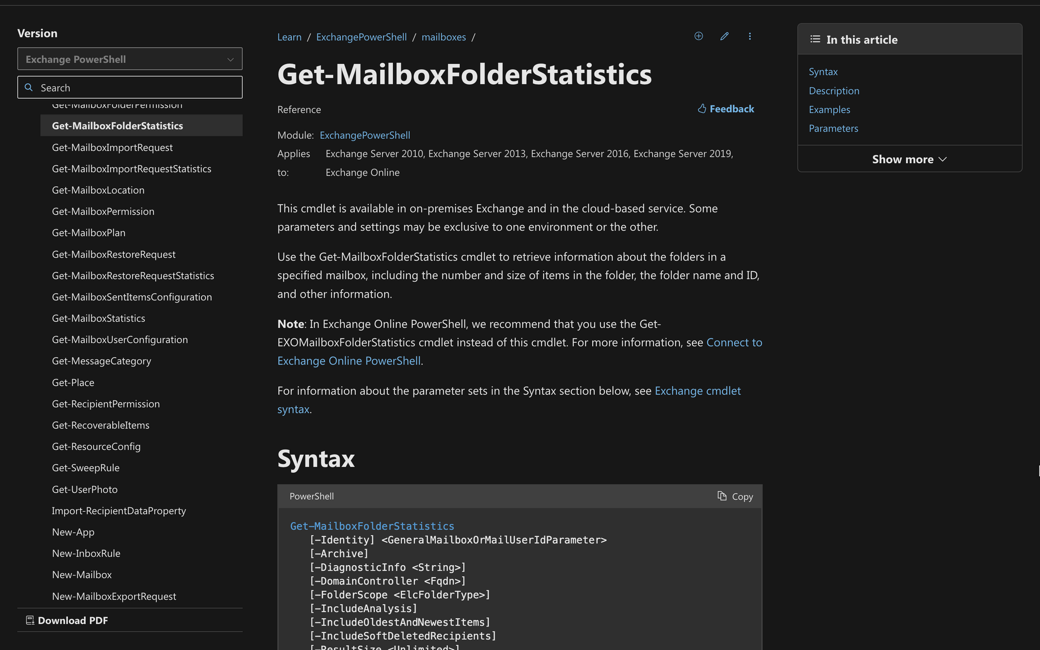Click the Download PDF icon
Viewport: 1040px width, 650px height.
(x=30, y=620)
